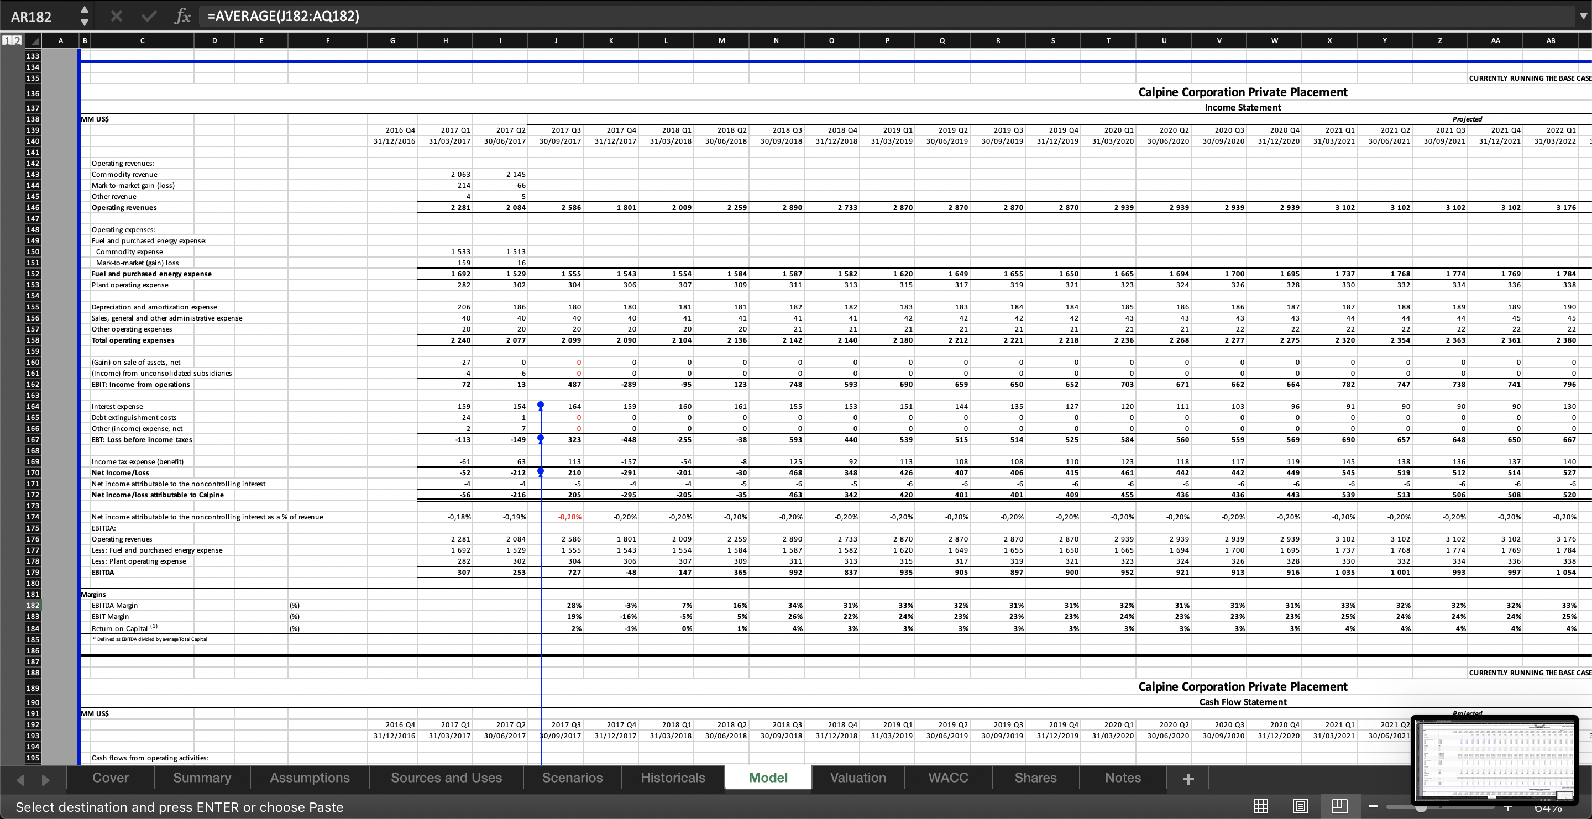The width and height of the screenshot is (1592, 819).
Task: Cancel the formula entry with the X icon
Action: click(x=116, y=16)
